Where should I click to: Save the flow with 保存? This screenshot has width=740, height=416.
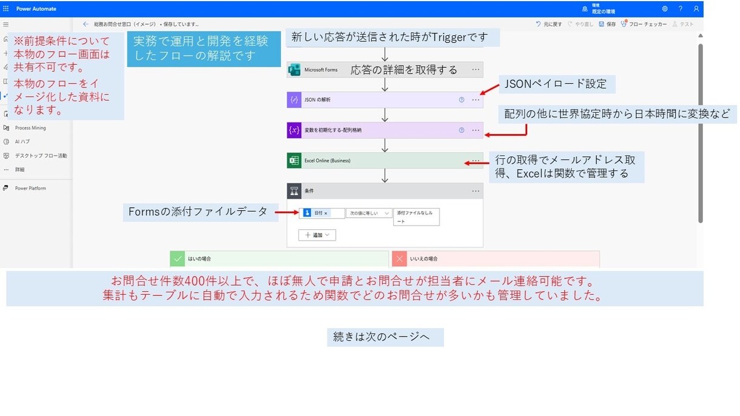tap(607, 24)
